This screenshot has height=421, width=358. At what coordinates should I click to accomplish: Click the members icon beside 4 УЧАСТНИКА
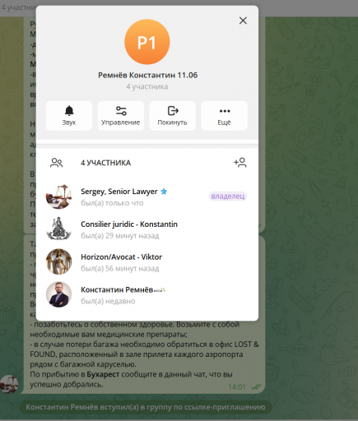coord(56,163)
